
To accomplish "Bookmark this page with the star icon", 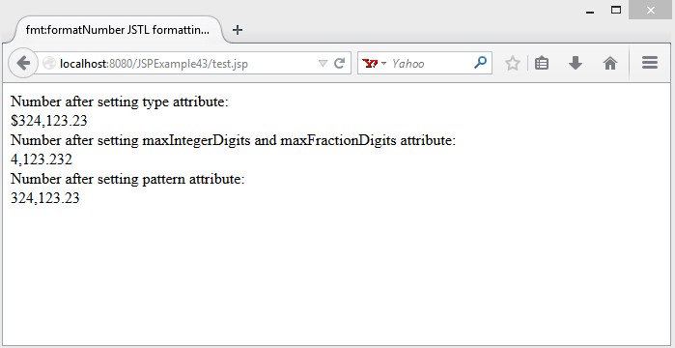I will click(512, 63).
